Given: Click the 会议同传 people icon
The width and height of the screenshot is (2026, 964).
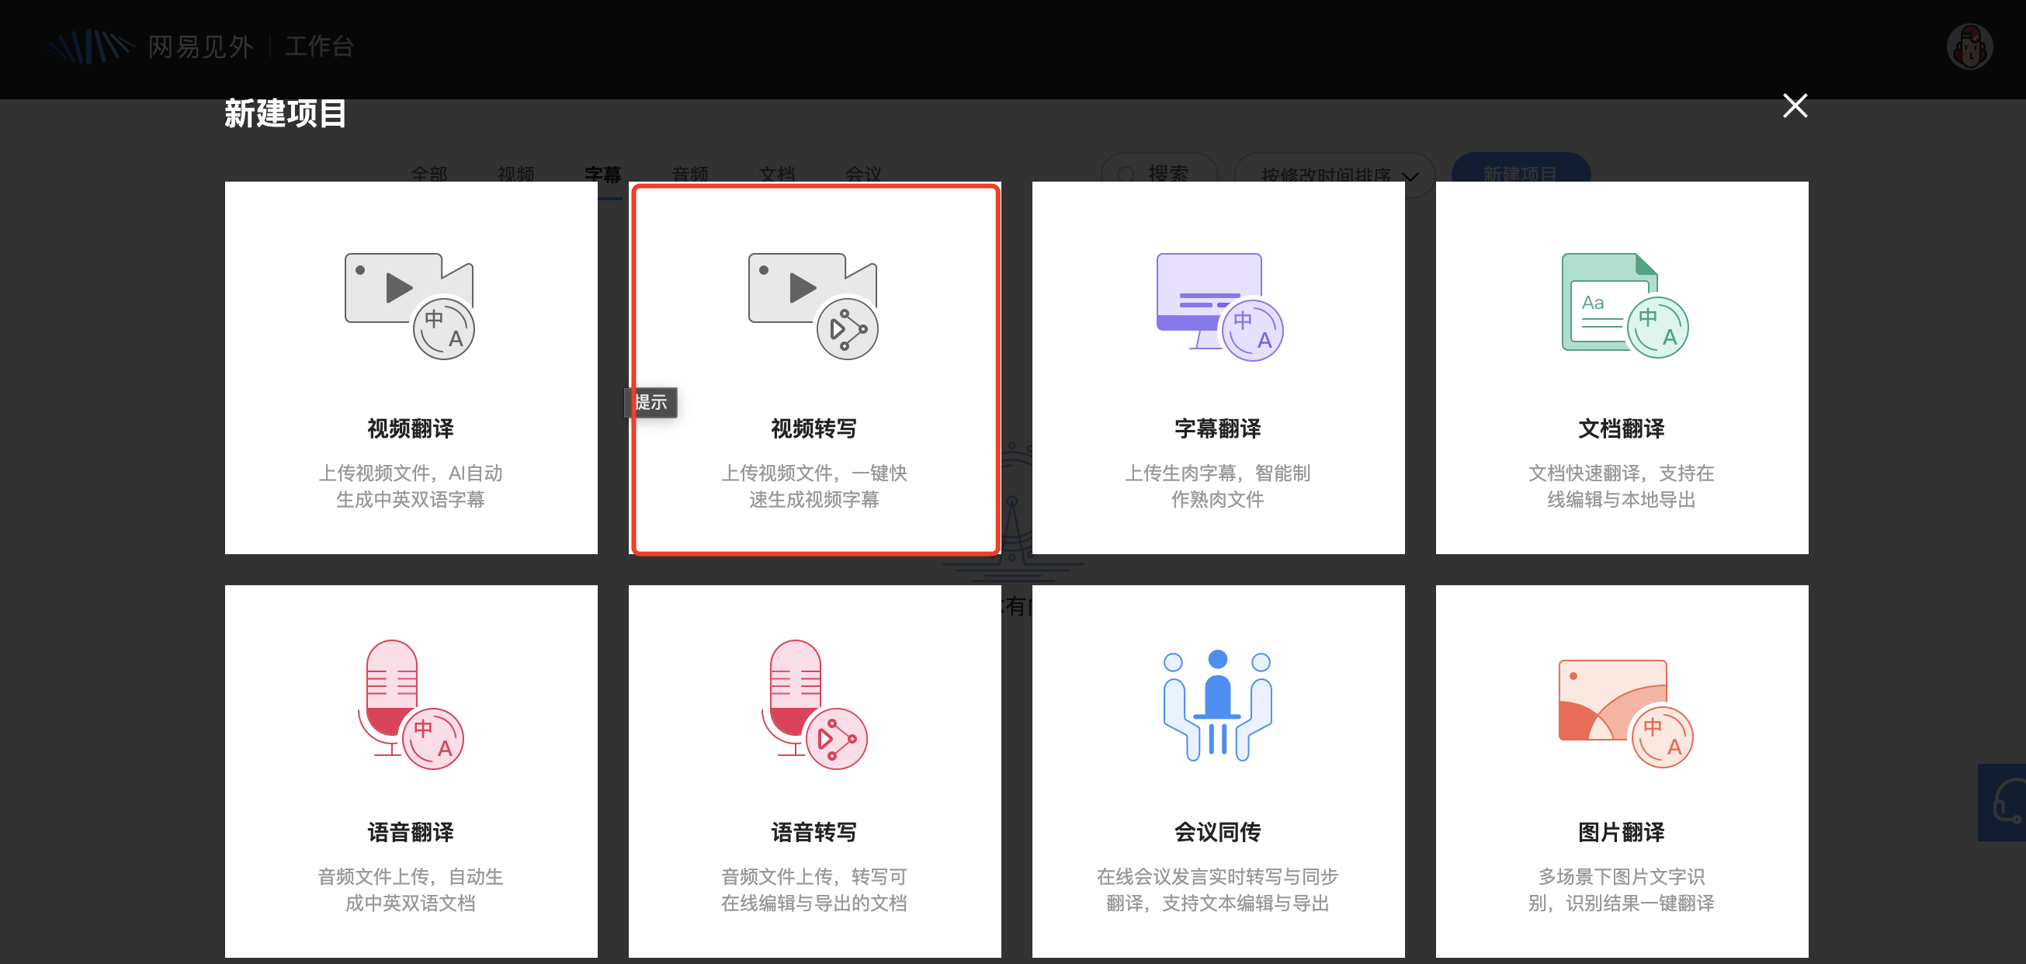Looking at the screenshot, I should point(1217,705).
